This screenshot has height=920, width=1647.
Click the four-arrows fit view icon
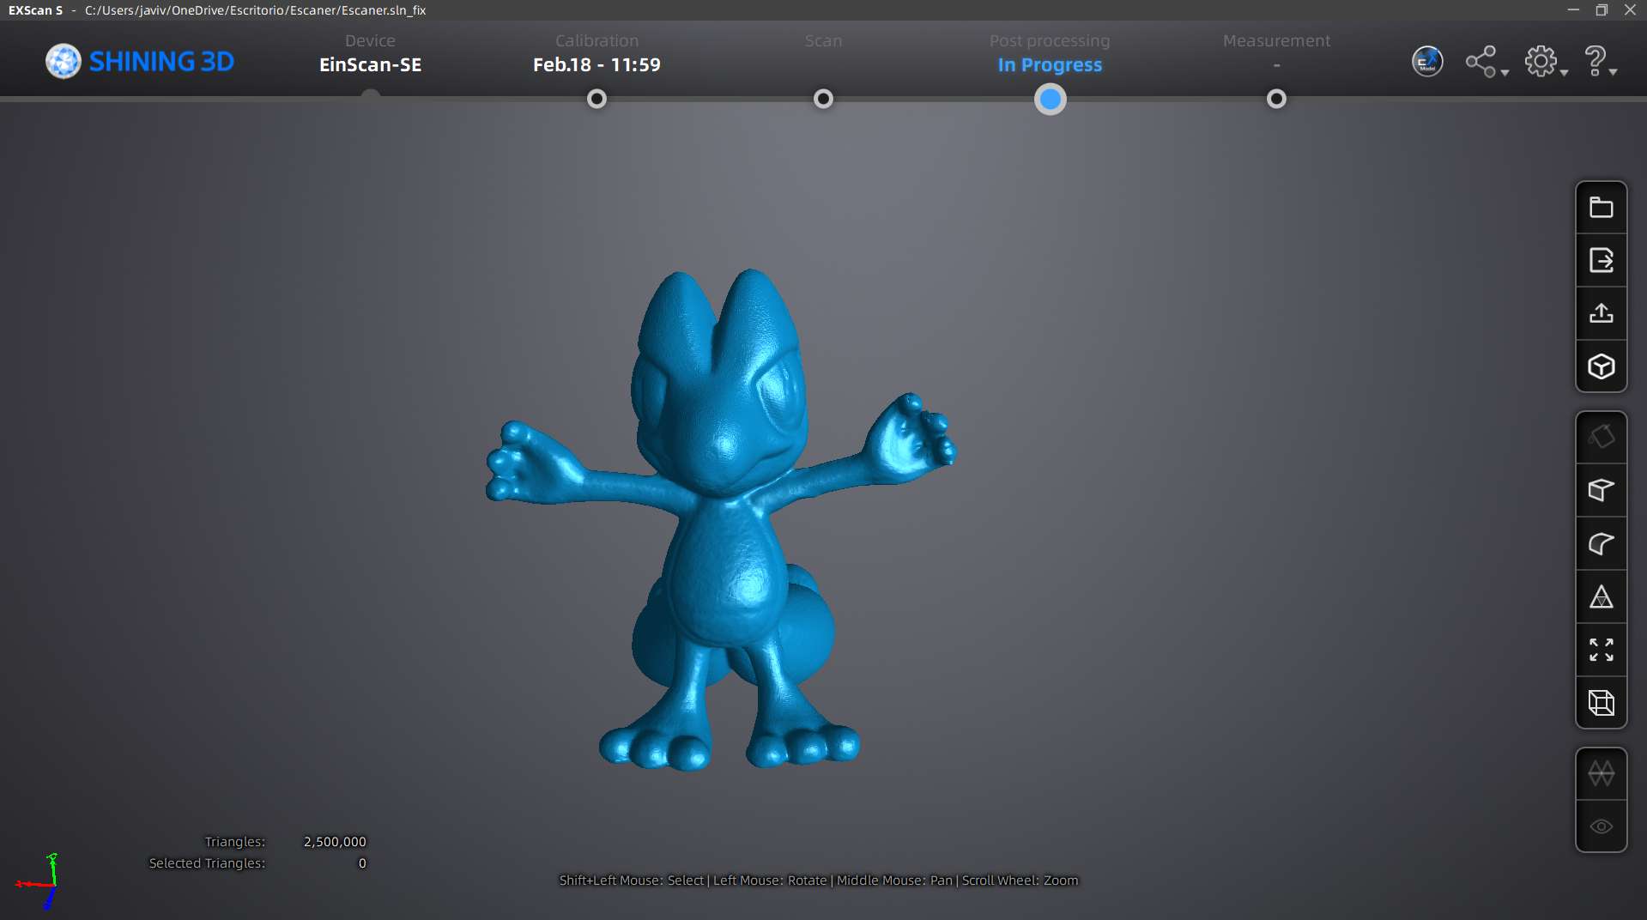[1601, 651]
